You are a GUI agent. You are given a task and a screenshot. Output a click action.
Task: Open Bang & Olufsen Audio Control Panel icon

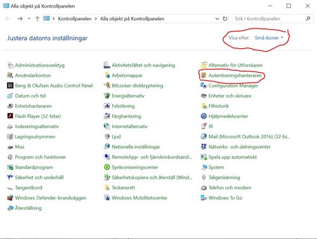pyautogui.click(x=10, y=86)
